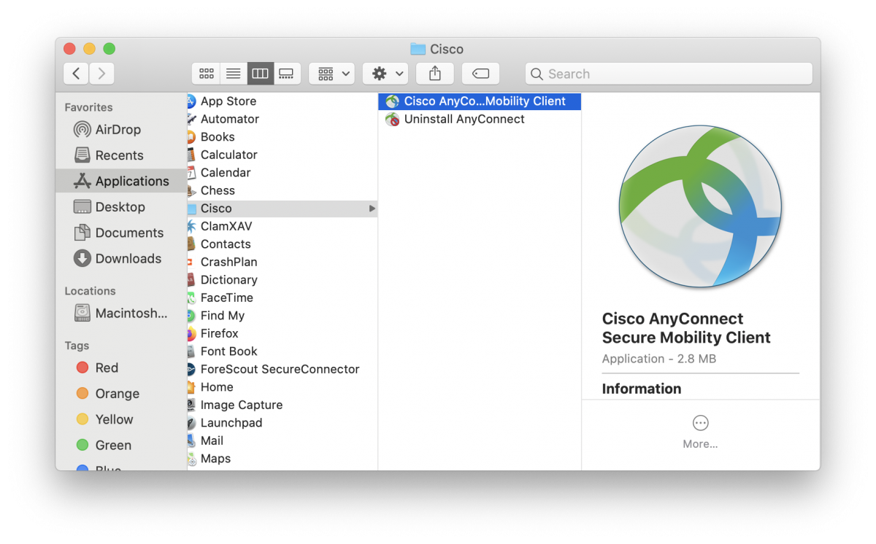Go forward with the right arrow button
Image resolution: width=876 pixels, height=544 pixels.
click(x=101, y=74)
